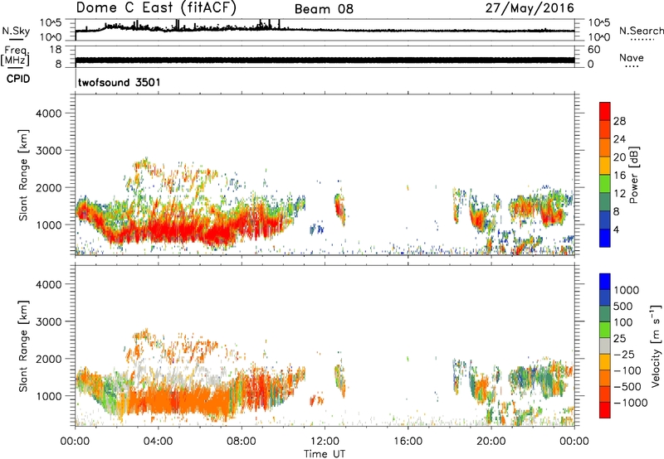The height and width of the screenshot is (459, 664).
Task: Select the 4000 tick of the power panel
Action: pyautogui.click(x=49, y=114)
